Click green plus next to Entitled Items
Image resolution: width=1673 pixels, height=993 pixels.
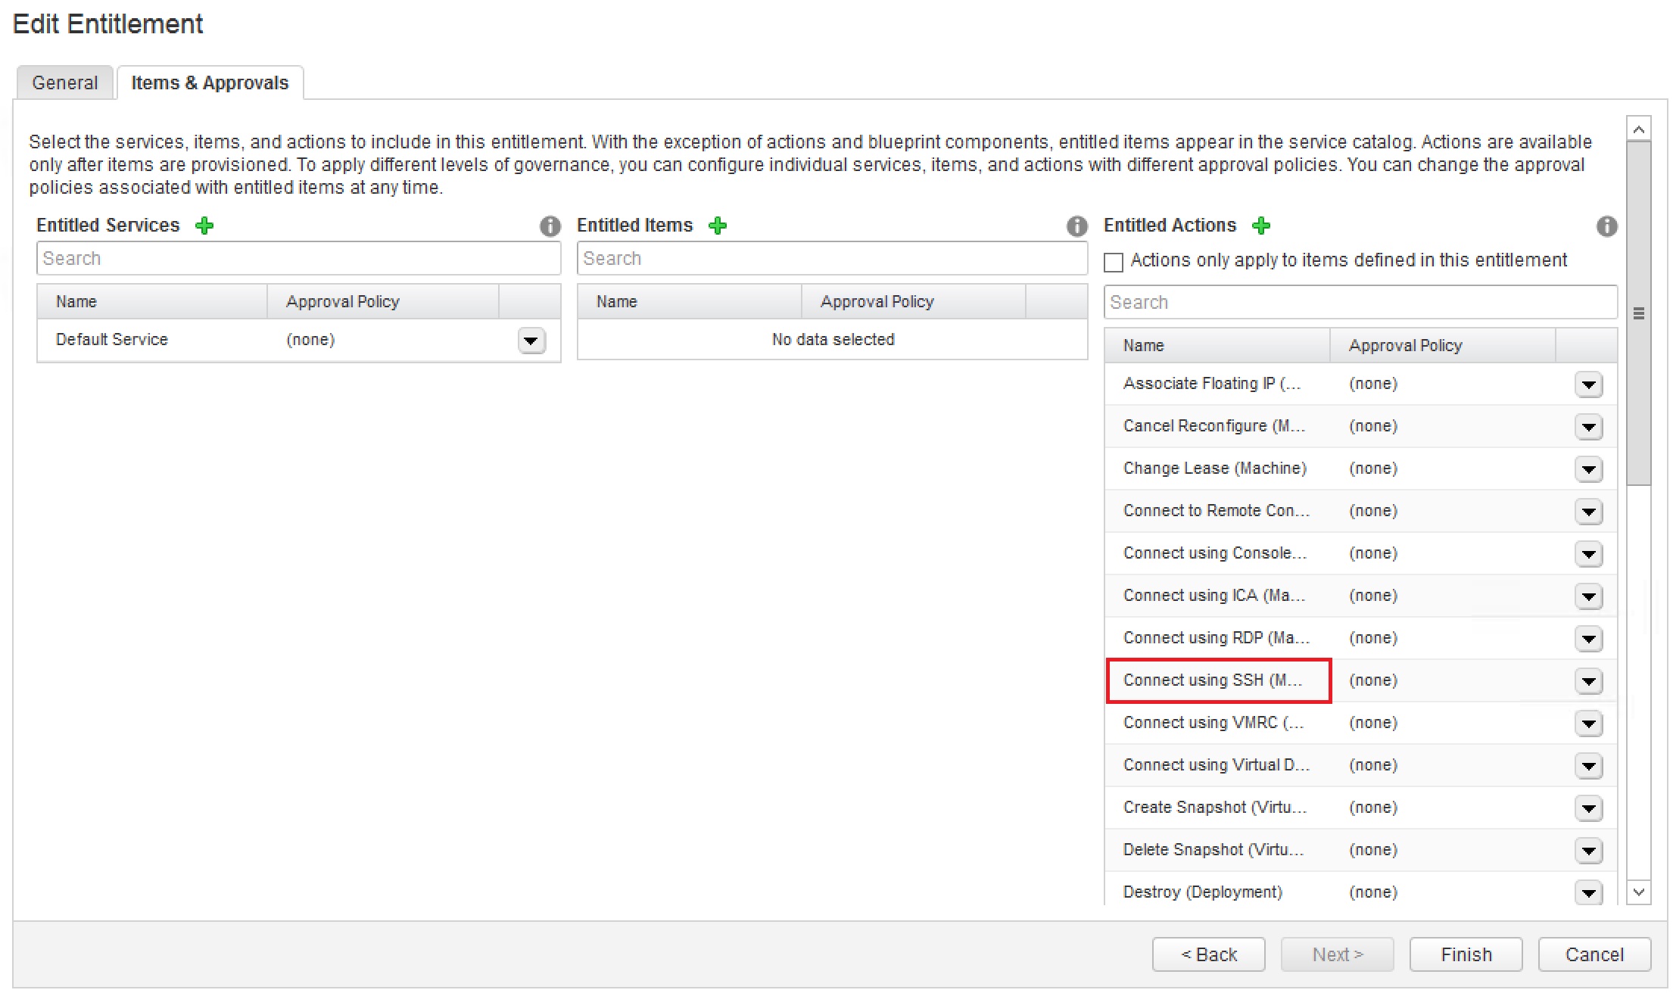pyautogui.click(x=718, y=226)
